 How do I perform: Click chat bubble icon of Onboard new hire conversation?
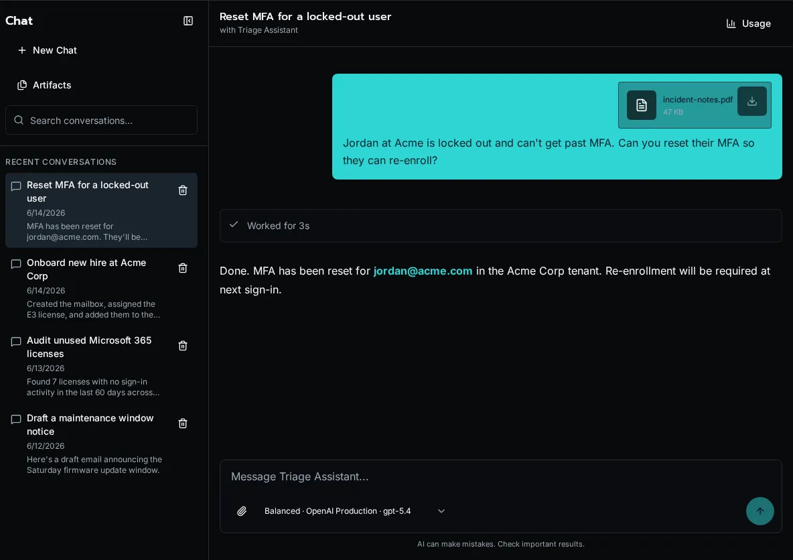tap(16, 264)
